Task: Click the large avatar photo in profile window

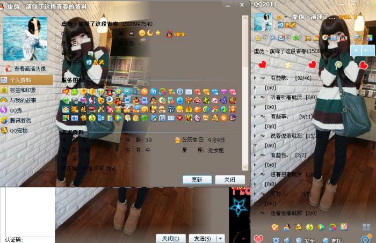Action: [25, 39]
